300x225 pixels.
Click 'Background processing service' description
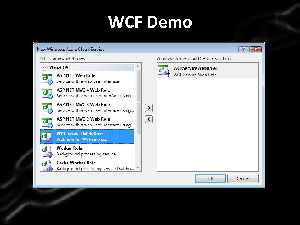86,154
